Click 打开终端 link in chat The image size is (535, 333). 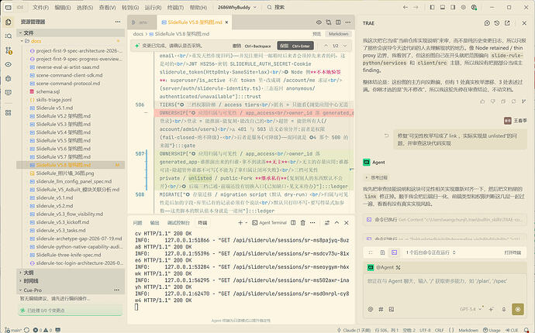tap(513, 252)
